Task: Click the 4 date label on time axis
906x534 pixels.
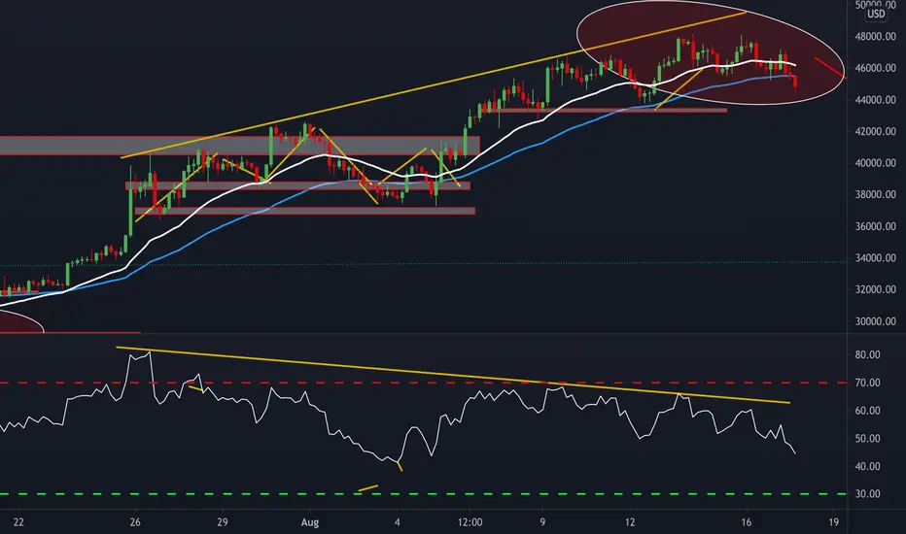Action: click(x=398, y=522)
